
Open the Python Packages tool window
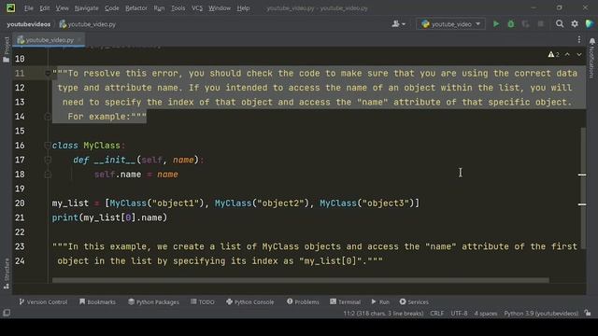[153, 301]
